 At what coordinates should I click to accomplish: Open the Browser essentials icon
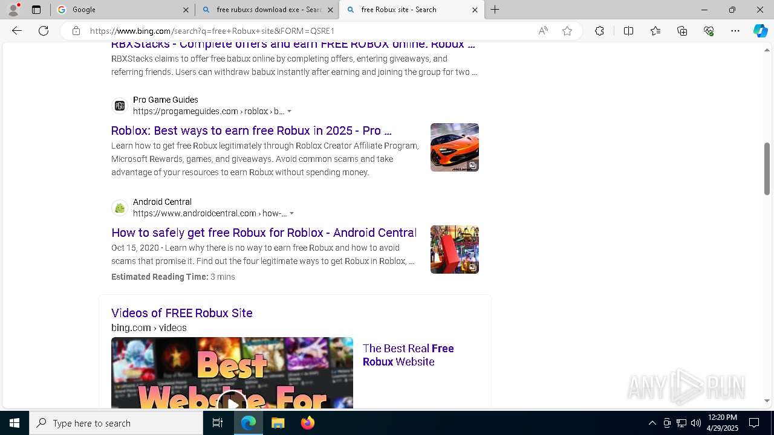click(709, 31)
